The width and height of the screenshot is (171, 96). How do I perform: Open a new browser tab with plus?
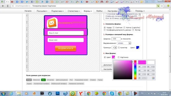[x=147, y=2]
